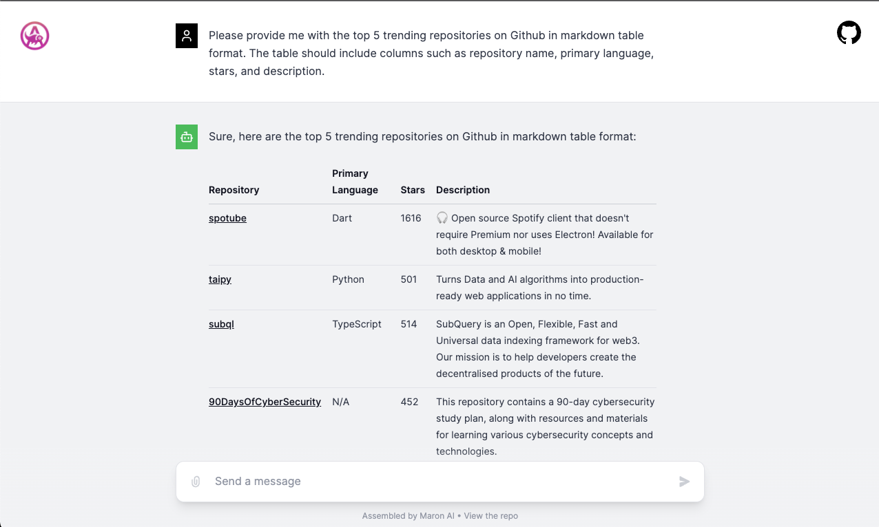Open the GitHub icon link

849,33
